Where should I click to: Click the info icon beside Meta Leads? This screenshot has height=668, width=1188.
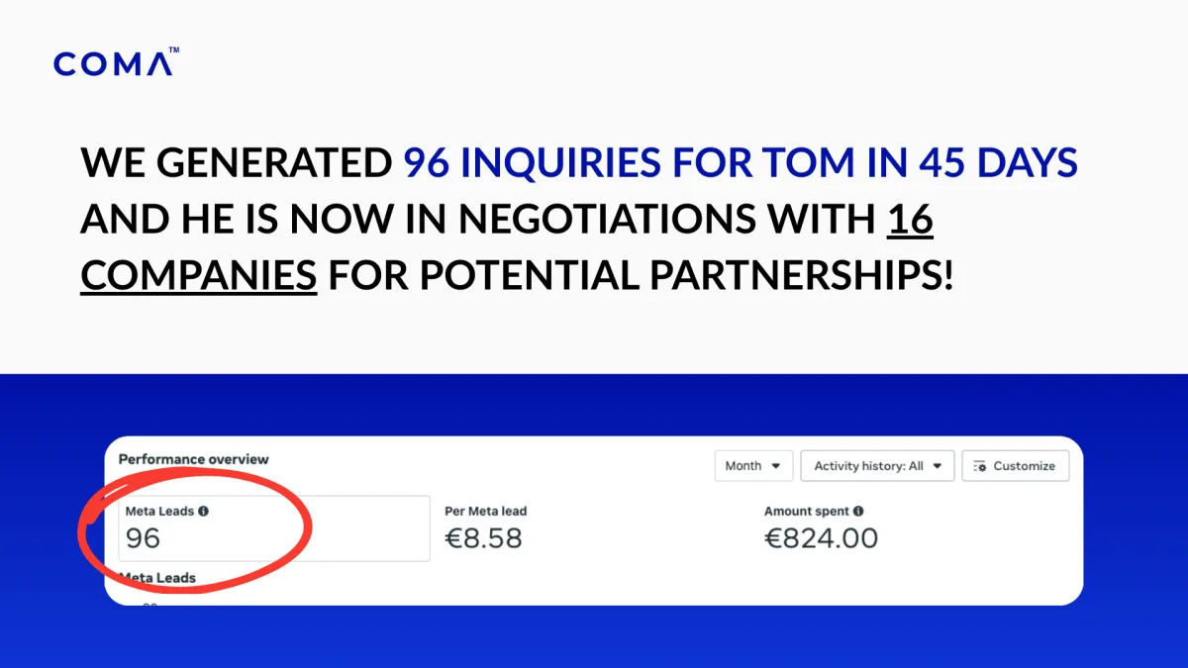[203, 512]
